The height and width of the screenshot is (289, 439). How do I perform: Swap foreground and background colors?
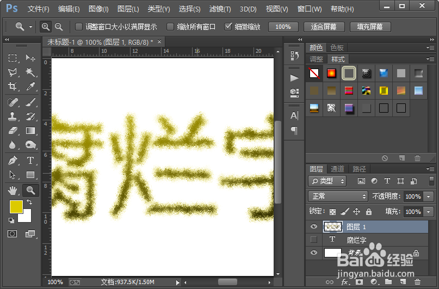coord(29,201)
